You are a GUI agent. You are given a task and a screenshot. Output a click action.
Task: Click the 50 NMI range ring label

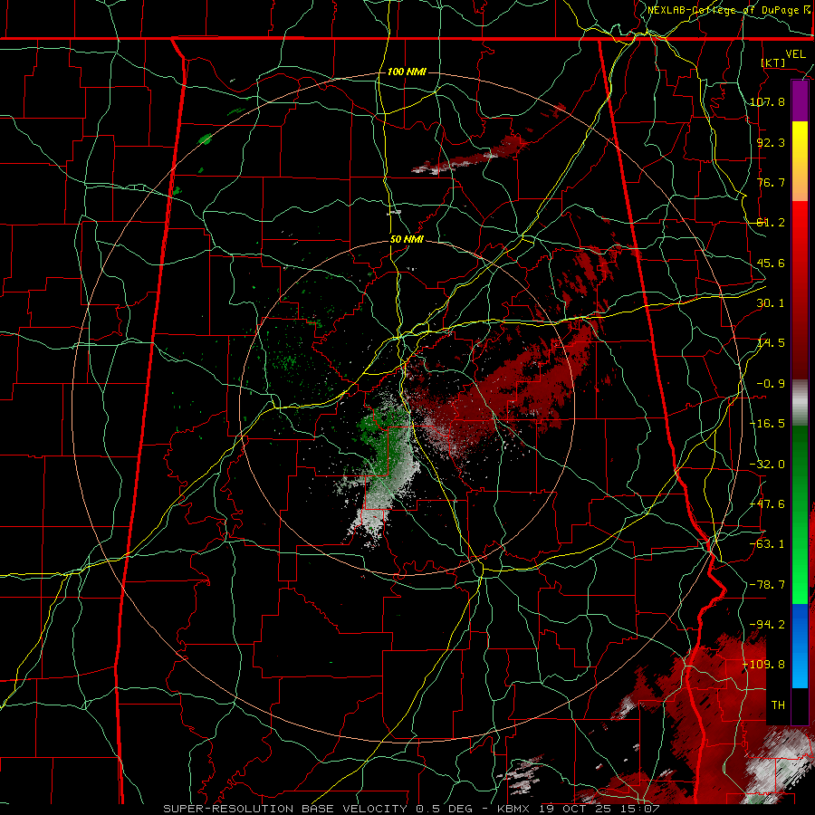[x=407, y=239]
